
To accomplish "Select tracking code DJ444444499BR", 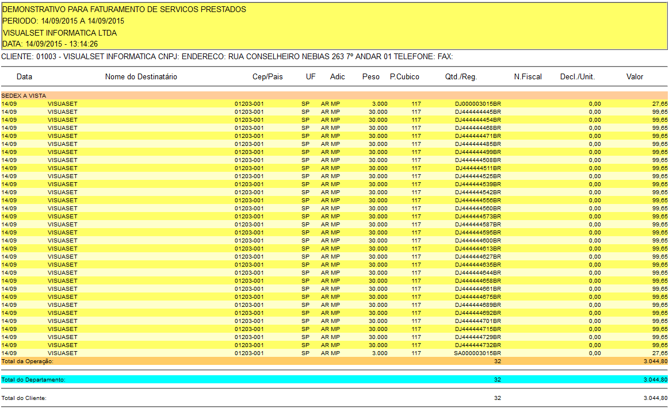I will pos(478,152).
